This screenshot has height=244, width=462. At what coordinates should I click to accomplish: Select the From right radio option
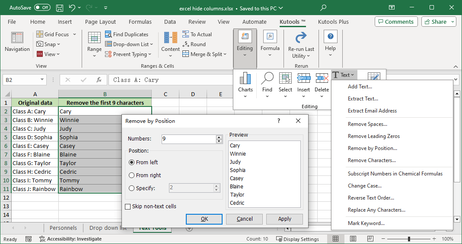(x=132, y=175)
